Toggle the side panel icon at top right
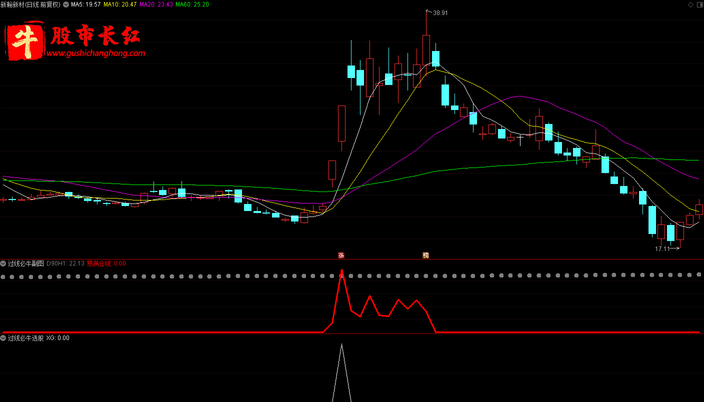Viewport: 704px width, 402px height. click(x=699, y=4)
